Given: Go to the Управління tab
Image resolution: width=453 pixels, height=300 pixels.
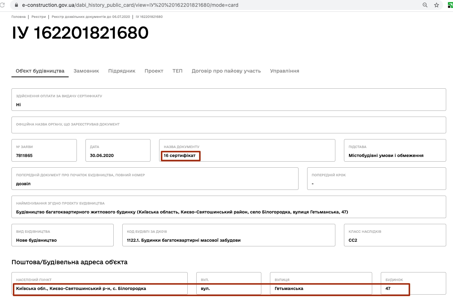Looking at the screenshot, I should coord(285,71).
